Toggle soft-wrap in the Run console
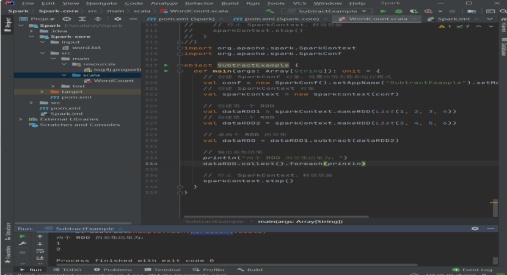Viewport: 507px width, 275px height. coord(40,251)
